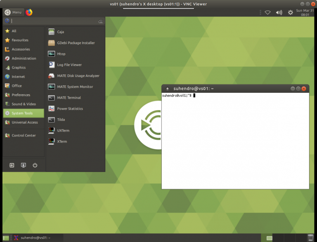Viewport: 317px width, 242px height.
Task: Open the Sound & Video category
Action: pos(24,104)
